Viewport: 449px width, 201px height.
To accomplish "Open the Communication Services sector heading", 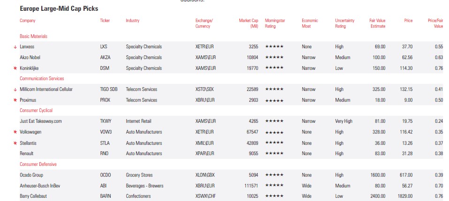I will coord(42,79).
